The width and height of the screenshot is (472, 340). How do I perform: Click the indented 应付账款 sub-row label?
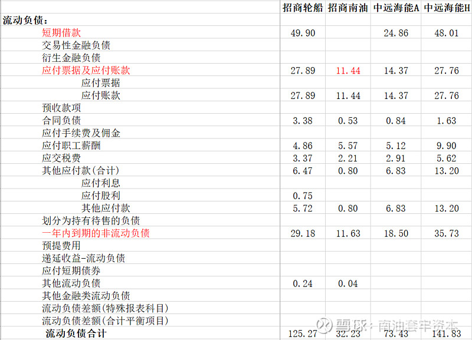101,95
